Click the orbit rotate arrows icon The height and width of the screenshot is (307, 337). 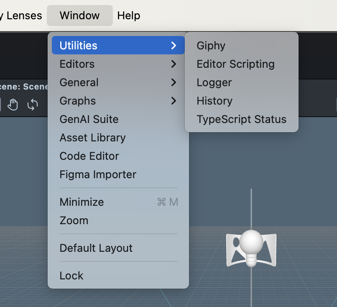pos(32,104)
